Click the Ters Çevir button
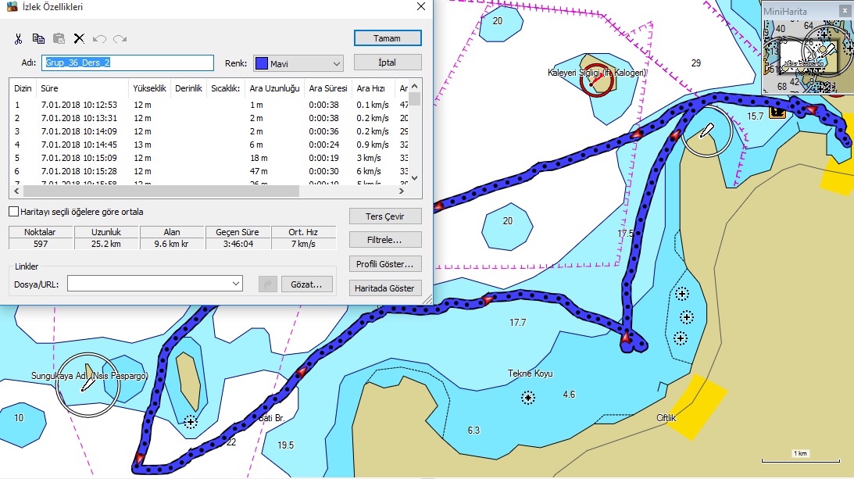Viewport: 854px width, 479px height. pyautogui.click(x=385, y=216)
